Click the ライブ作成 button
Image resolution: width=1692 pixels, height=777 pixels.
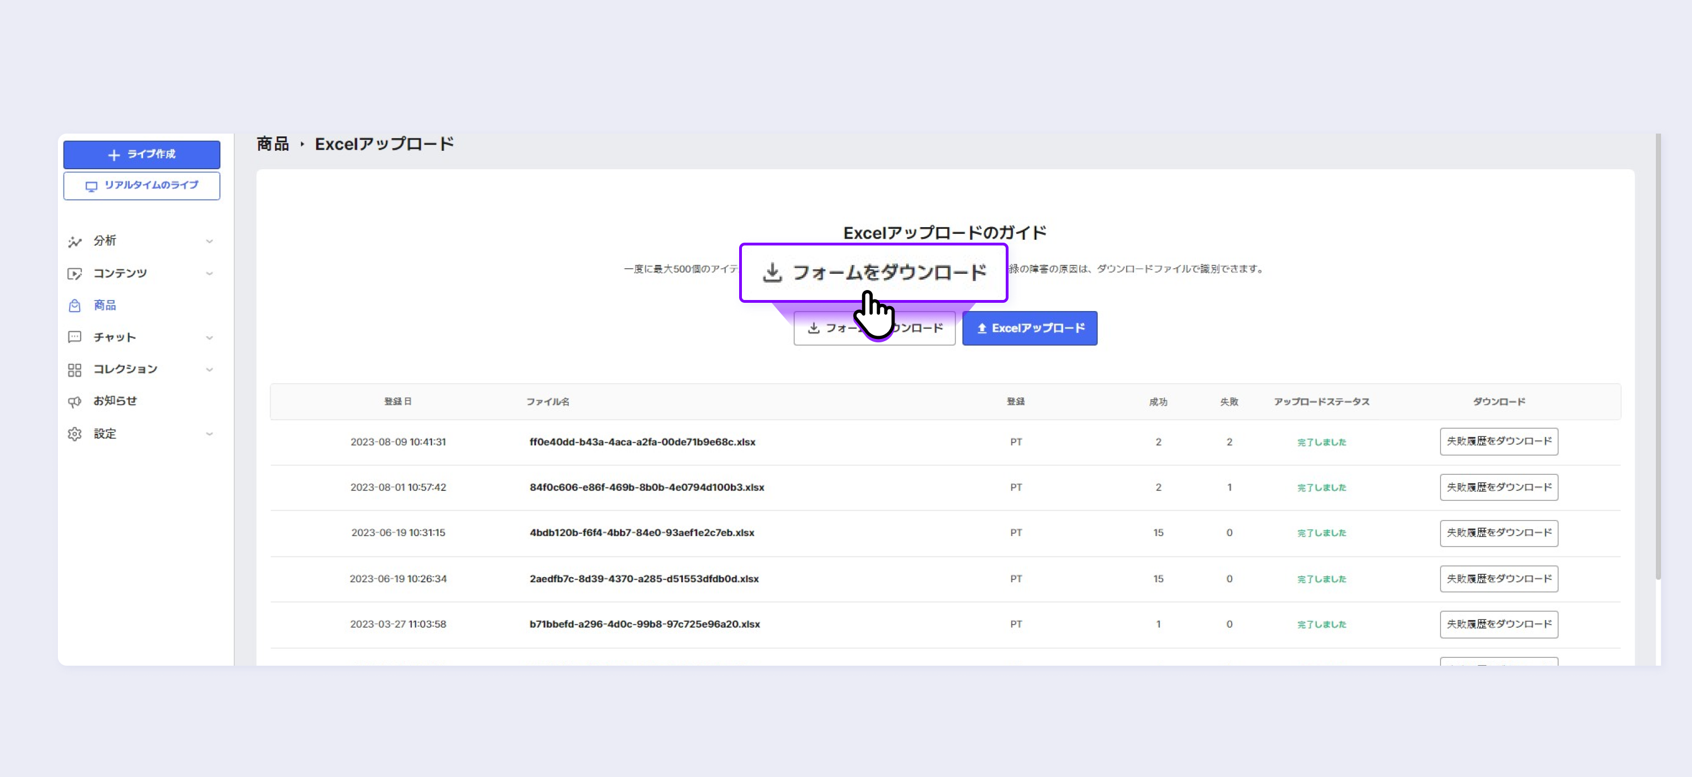pyautogui.click(x=142, y=155)
